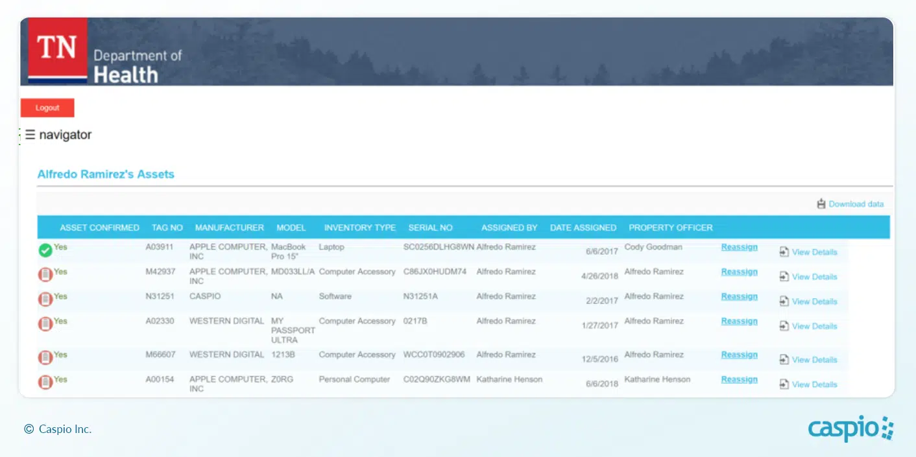The height and width of the screenshot is (457, 916).
Task: Click the green confirmed checkmark for tag A03911
Action: point(45,251)
